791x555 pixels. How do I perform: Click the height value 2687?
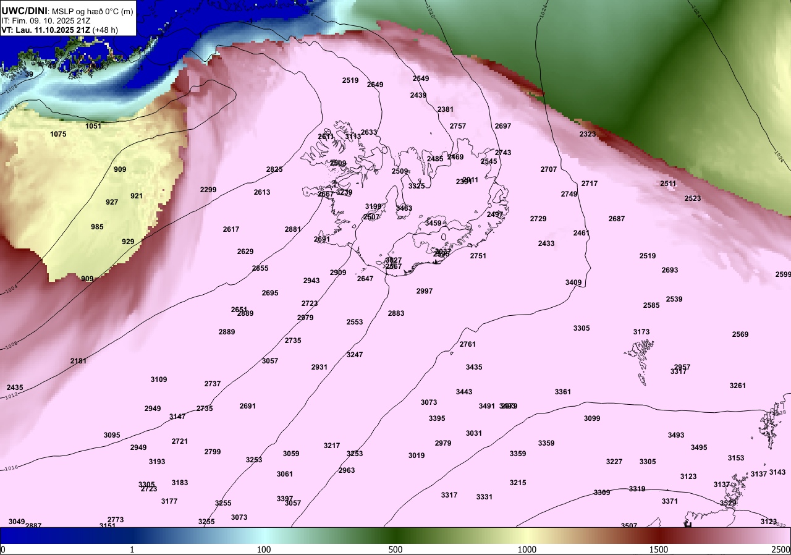[x=617, y=219]
